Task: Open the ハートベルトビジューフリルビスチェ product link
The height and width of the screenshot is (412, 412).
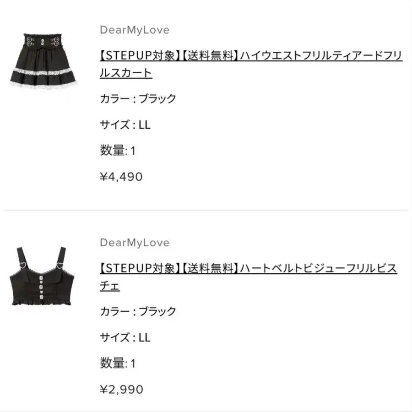Action: pyautogui.click(x=248, y=277)
